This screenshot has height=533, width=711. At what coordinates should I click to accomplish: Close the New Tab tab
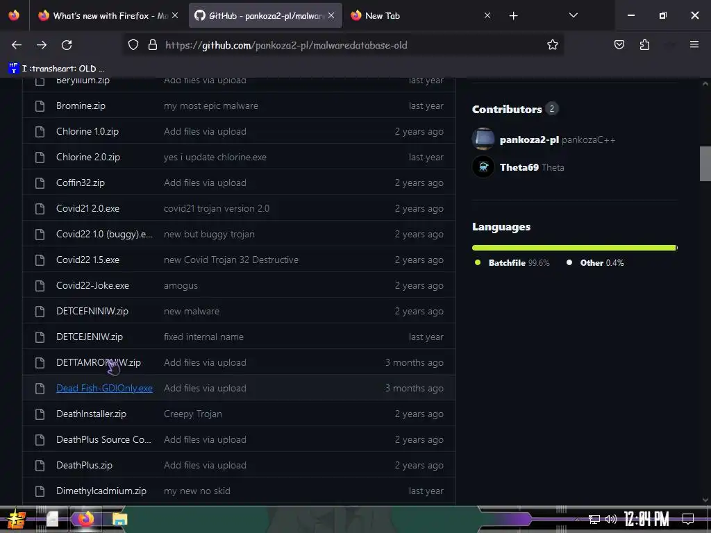click(x=487, y=16)
